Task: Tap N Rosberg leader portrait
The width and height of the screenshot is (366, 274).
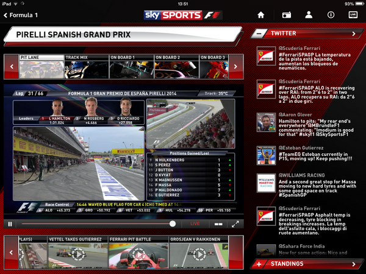Action: pyautogui.click(x=91, y=107)
